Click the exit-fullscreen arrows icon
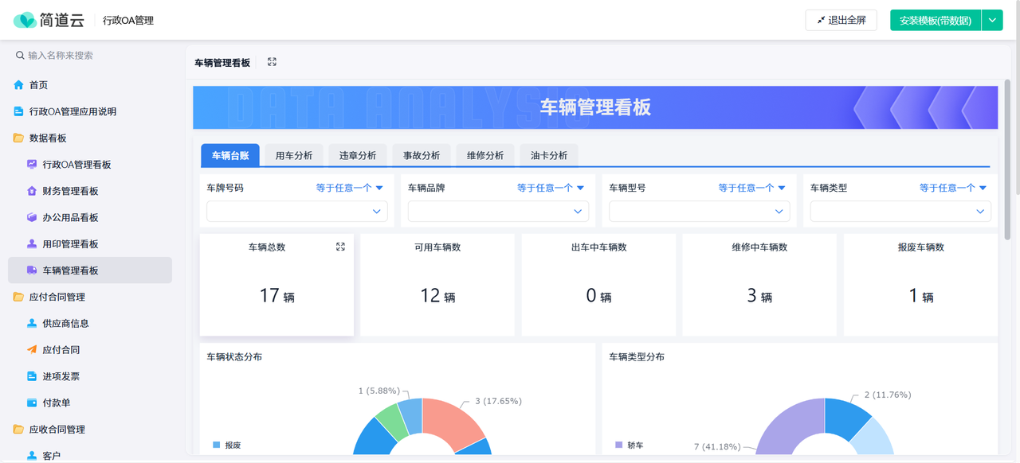The image size is (1020, 463). point(821,20)
